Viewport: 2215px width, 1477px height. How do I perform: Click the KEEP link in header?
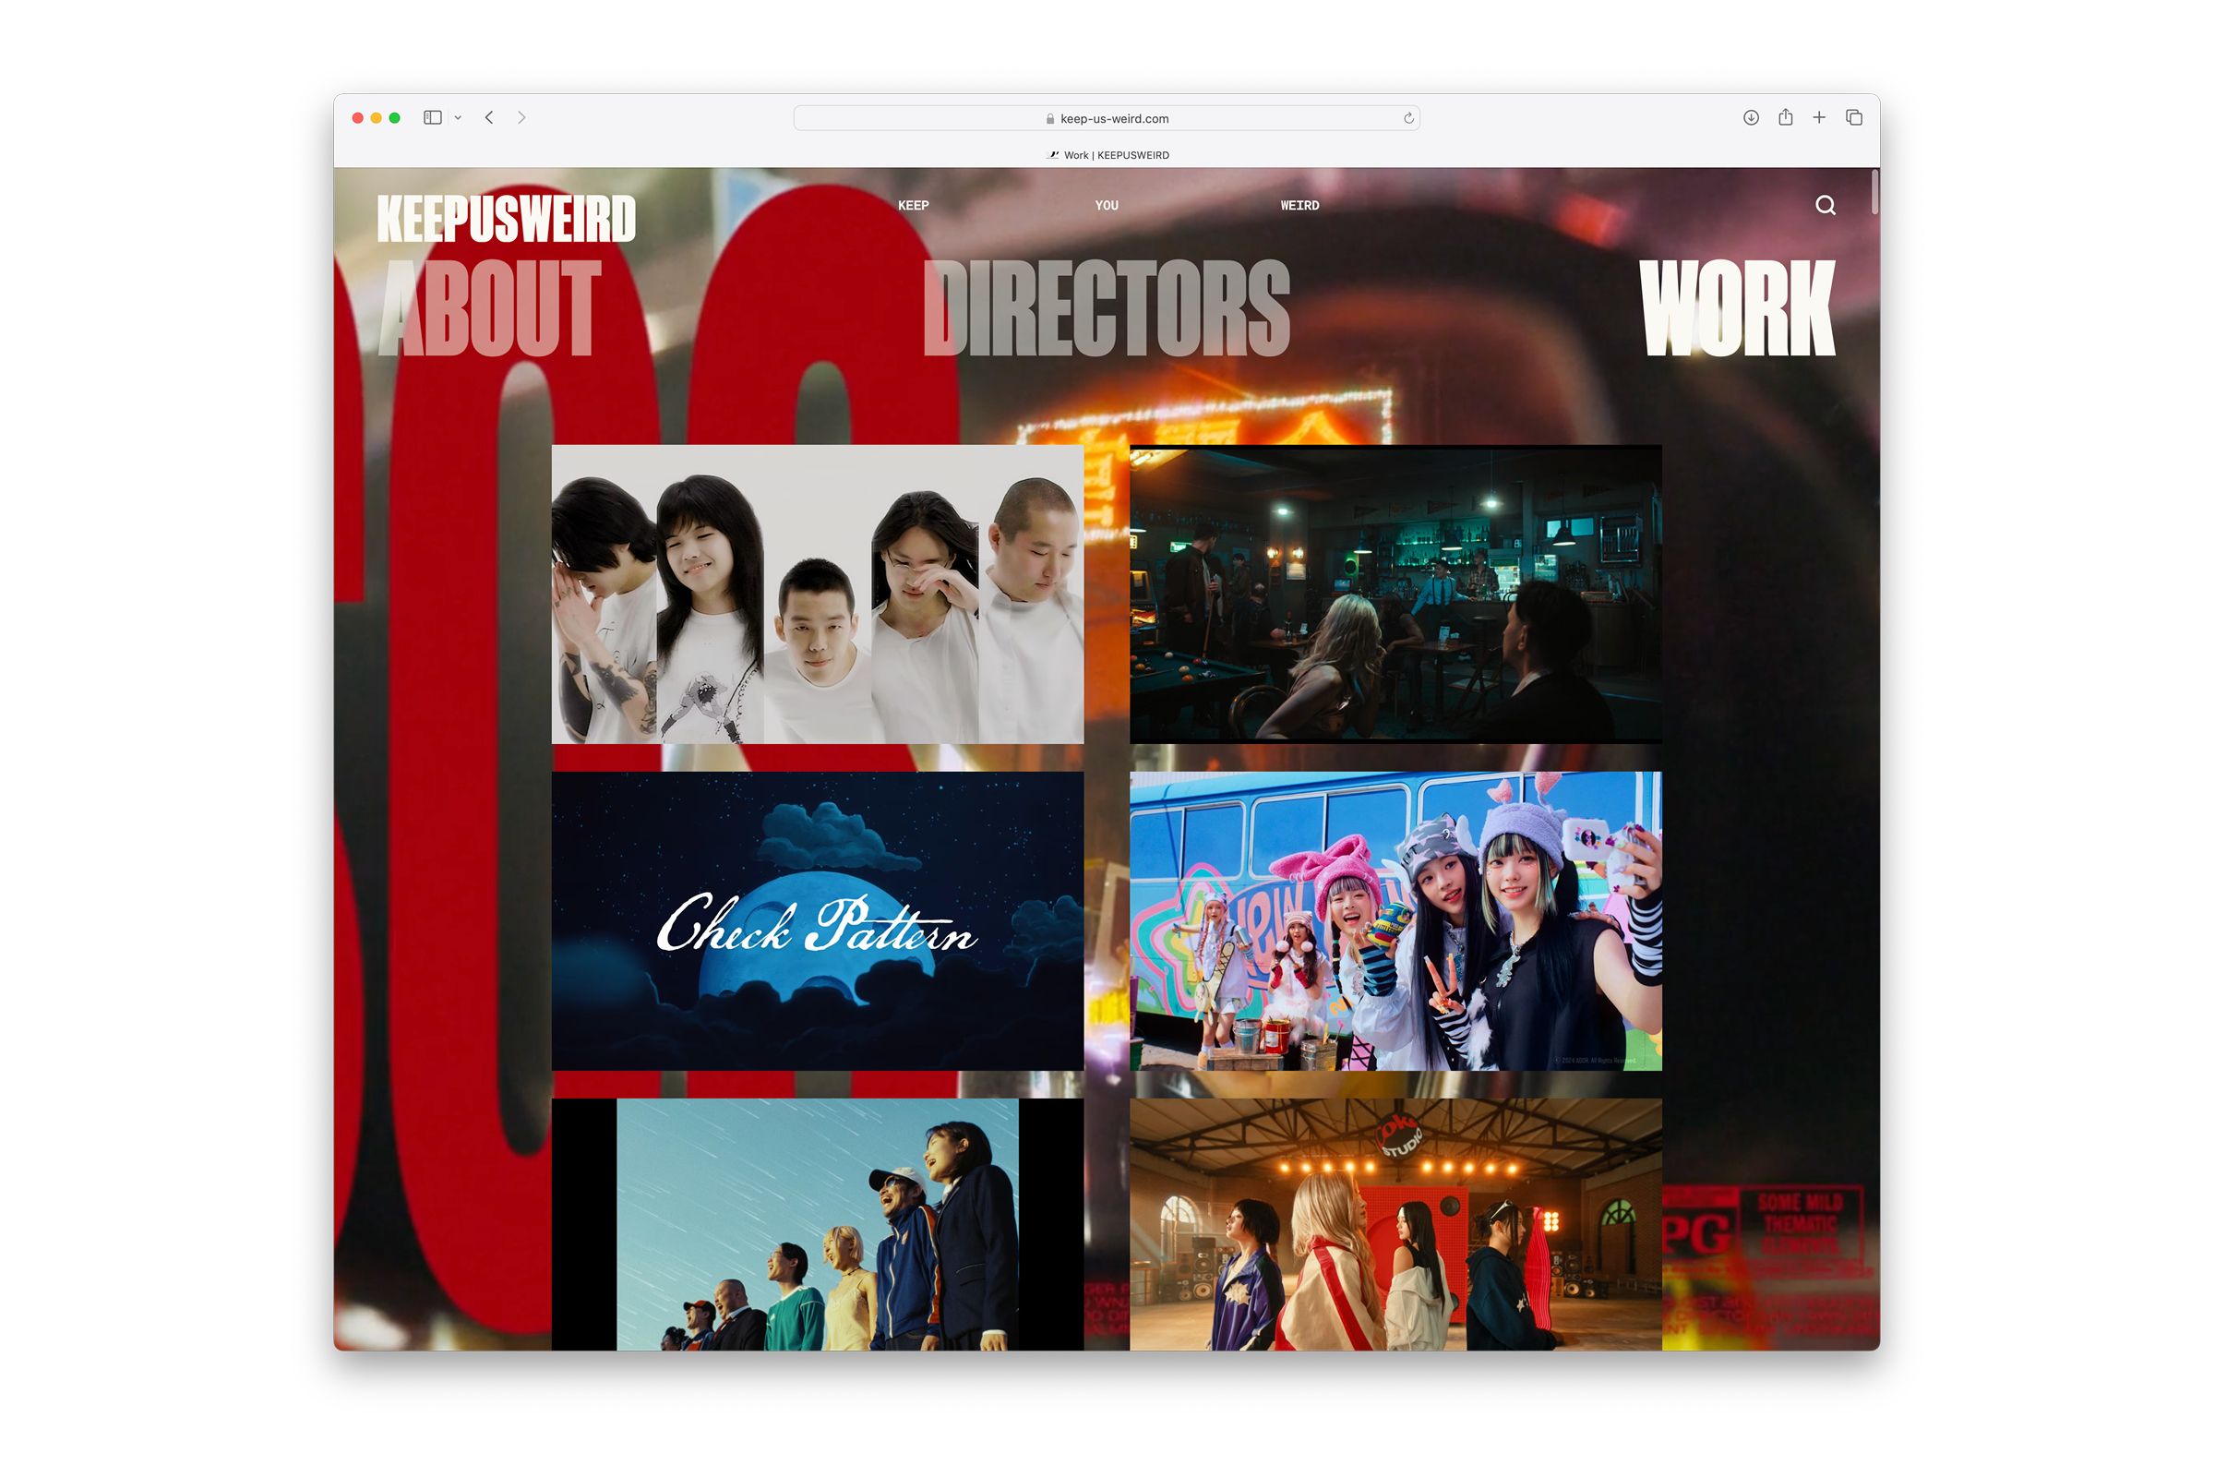(x=913, y=205)
